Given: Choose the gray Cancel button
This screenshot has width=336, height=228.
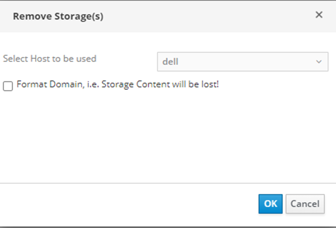Looking at the screenshot, I should click(x=305, y=204).
